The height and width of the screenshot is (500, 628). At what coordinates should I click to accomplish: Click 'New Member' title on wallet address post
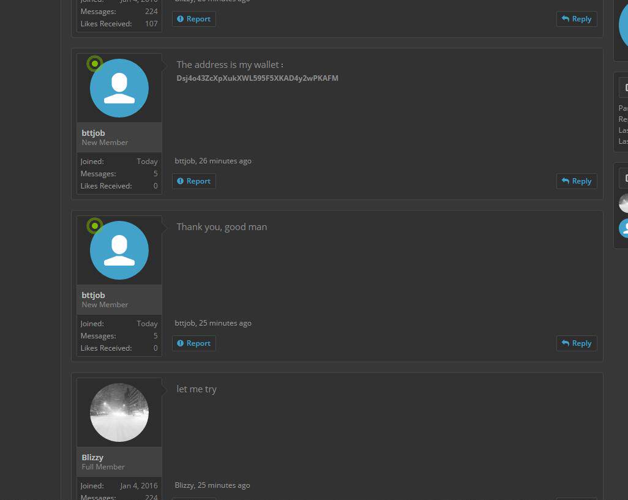pos(105,143)
